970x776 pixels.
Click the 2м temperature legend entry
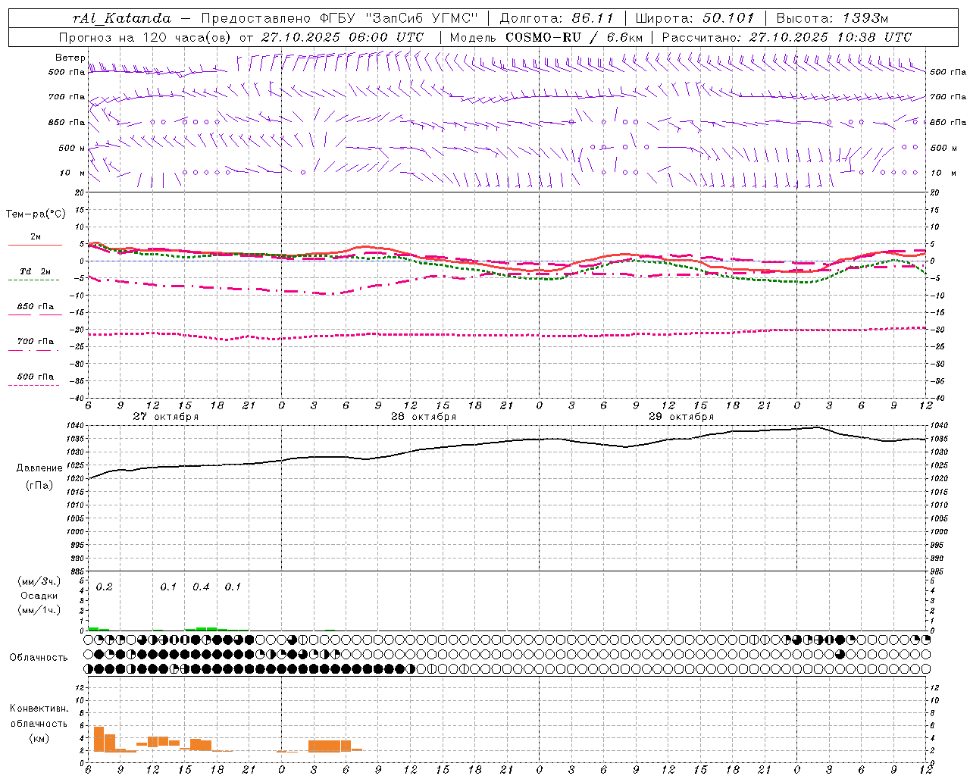click(x=36, y=237)
